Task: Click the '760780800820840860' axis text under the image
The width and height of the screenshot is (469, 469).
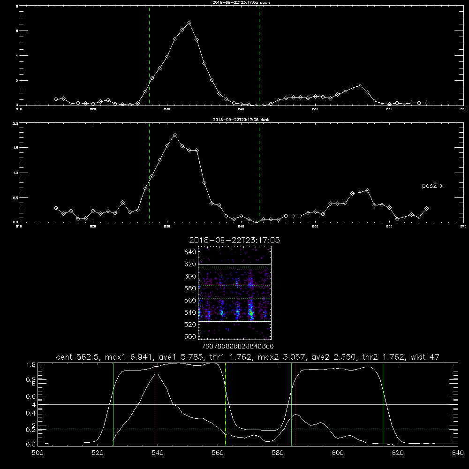Action: coord(237,346)
